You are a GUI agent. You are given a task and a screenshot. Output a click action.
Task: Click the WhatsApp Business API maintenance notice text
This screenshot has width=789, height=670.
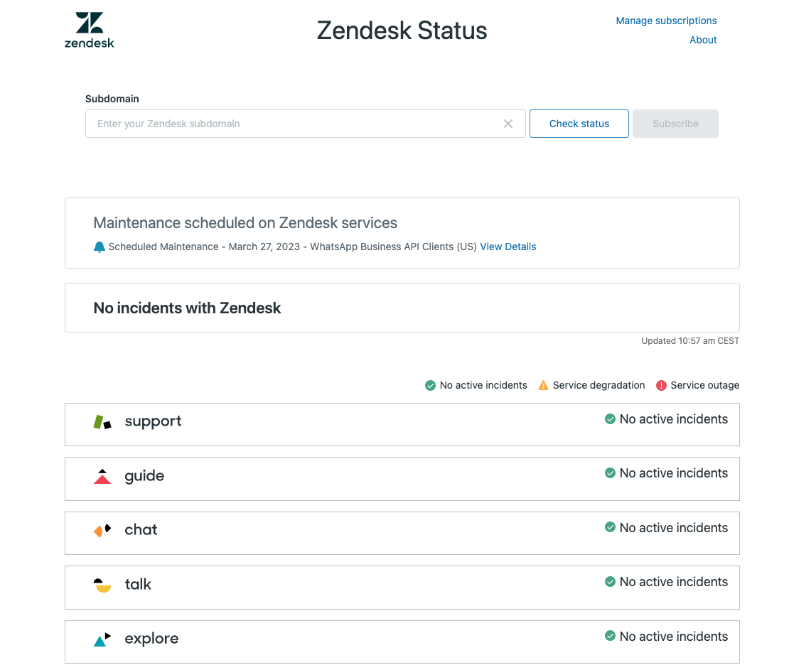coord(292,247)
